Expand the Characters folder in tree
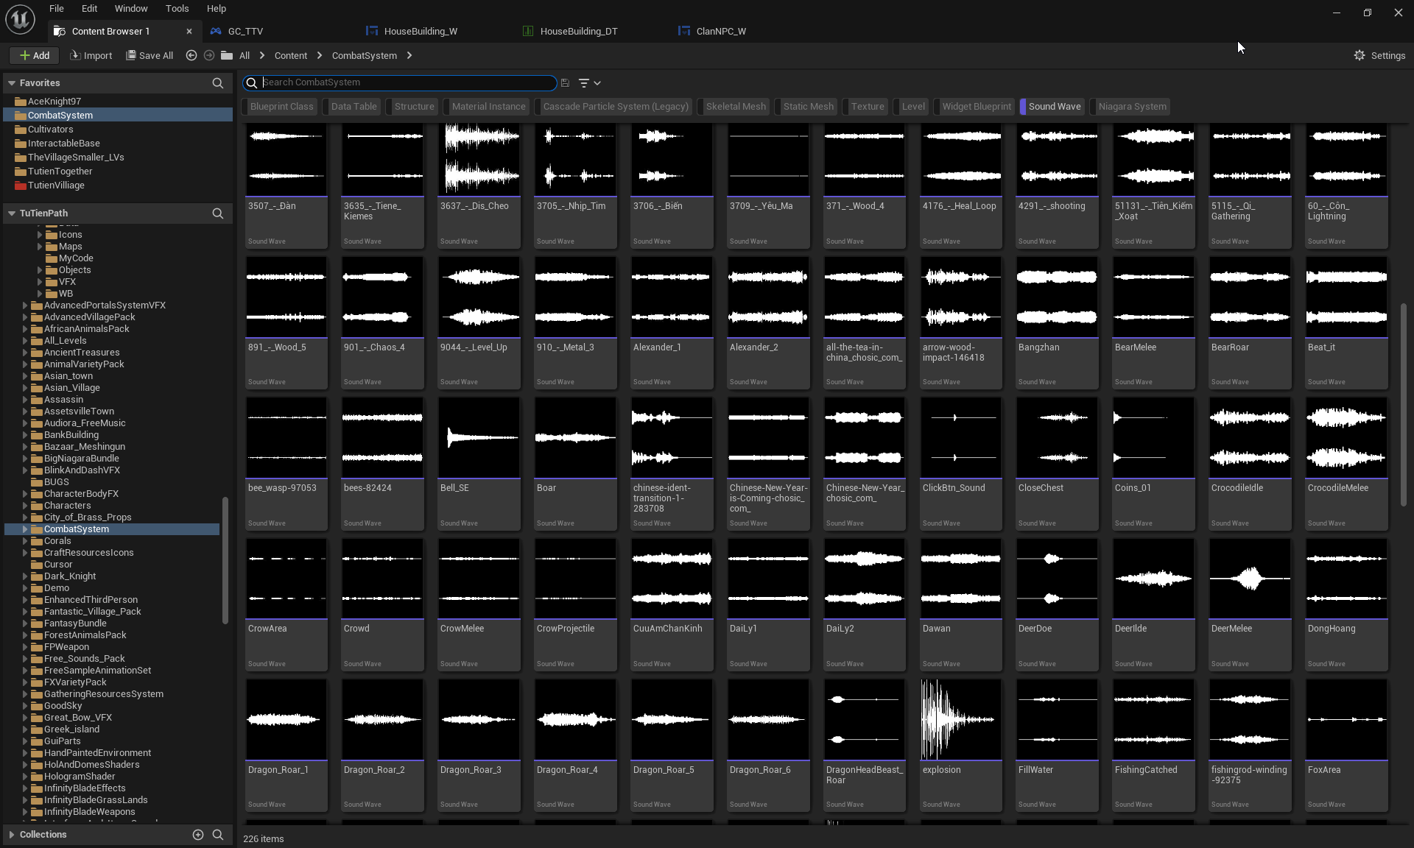The height and width of the screenshot is (848, 1414). tap(25, 506)
